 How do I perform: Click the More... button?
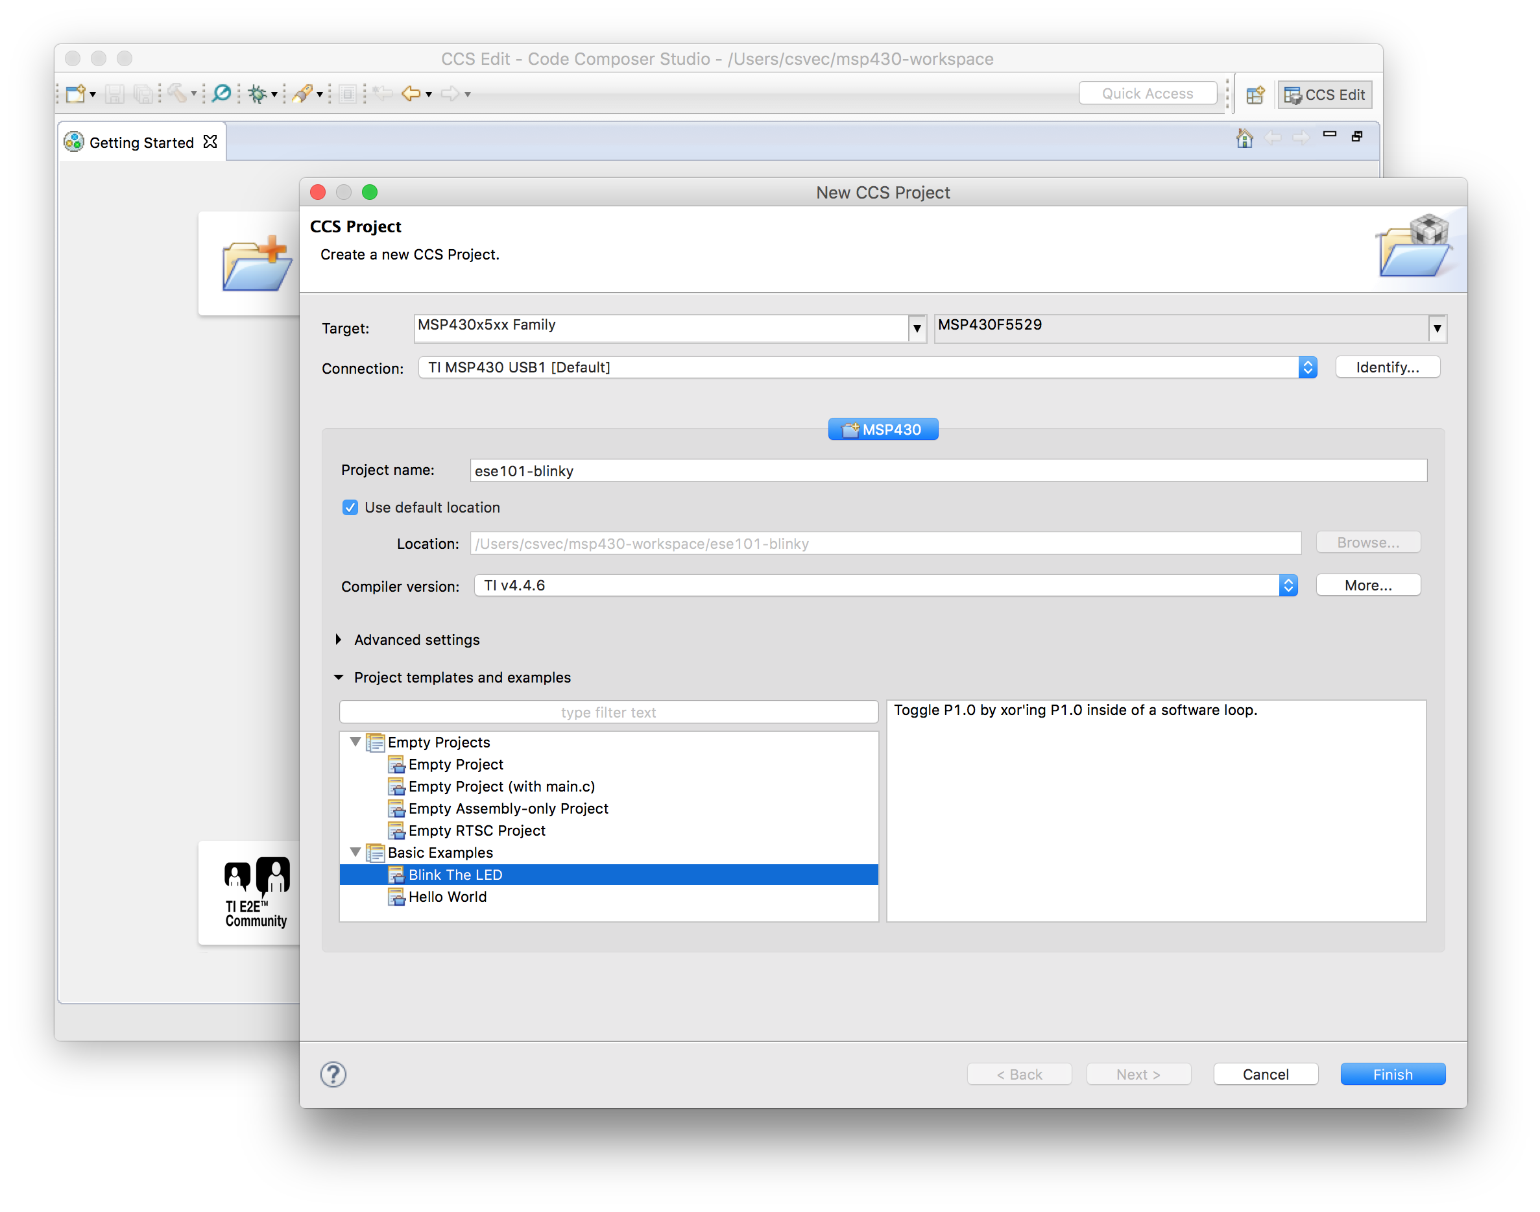coord(1368,585)
